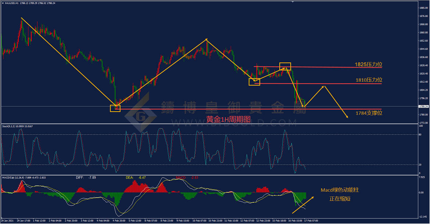Click the 1784支撑位 support label
Viewport: 430px width, 224px height.
point(369,113)
